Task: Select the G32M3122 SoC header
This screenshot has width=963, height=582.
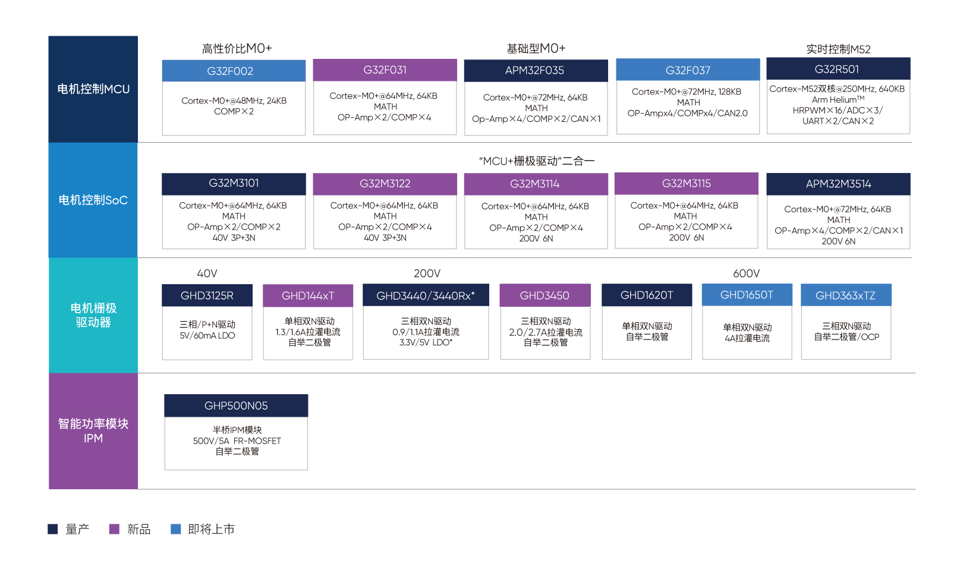Action: pos(385,184)
